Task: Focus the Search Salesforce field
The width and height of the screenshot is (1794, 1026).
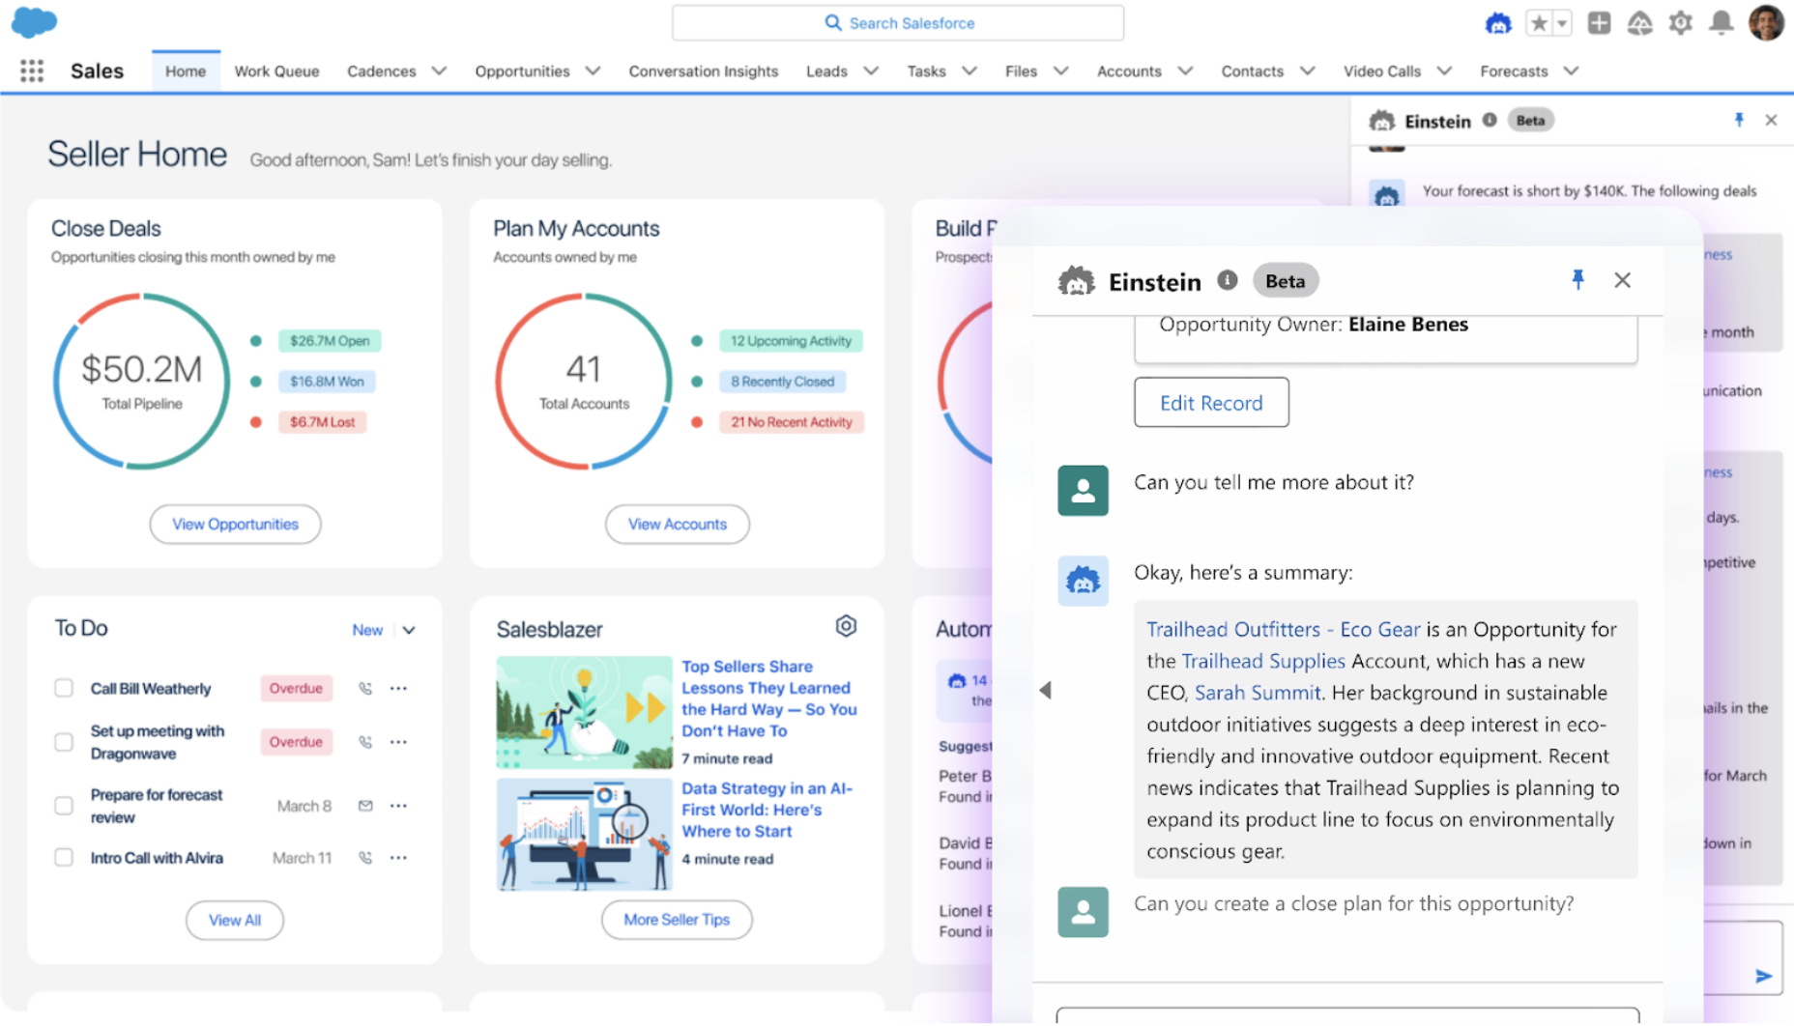Action: click(x=898, y=22)
